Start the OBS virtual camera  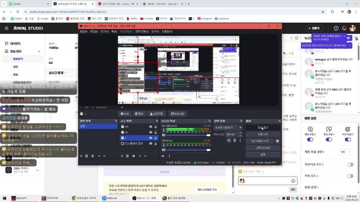click(260, 141)
